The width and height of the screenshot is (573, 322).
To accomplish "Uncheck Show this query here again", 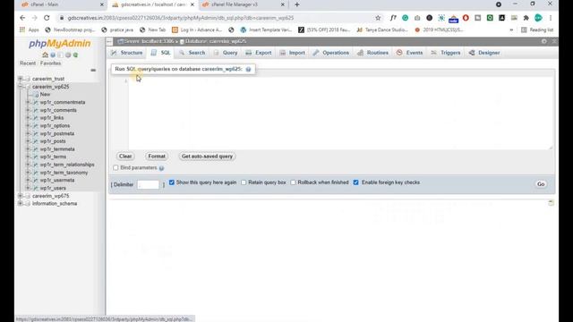I will [x=172, y=182].
